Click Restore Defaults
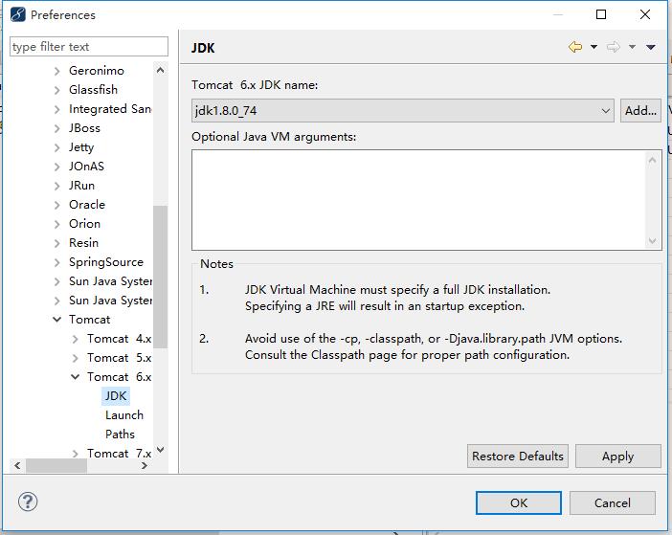672x535 pixels. coord(518,456)
